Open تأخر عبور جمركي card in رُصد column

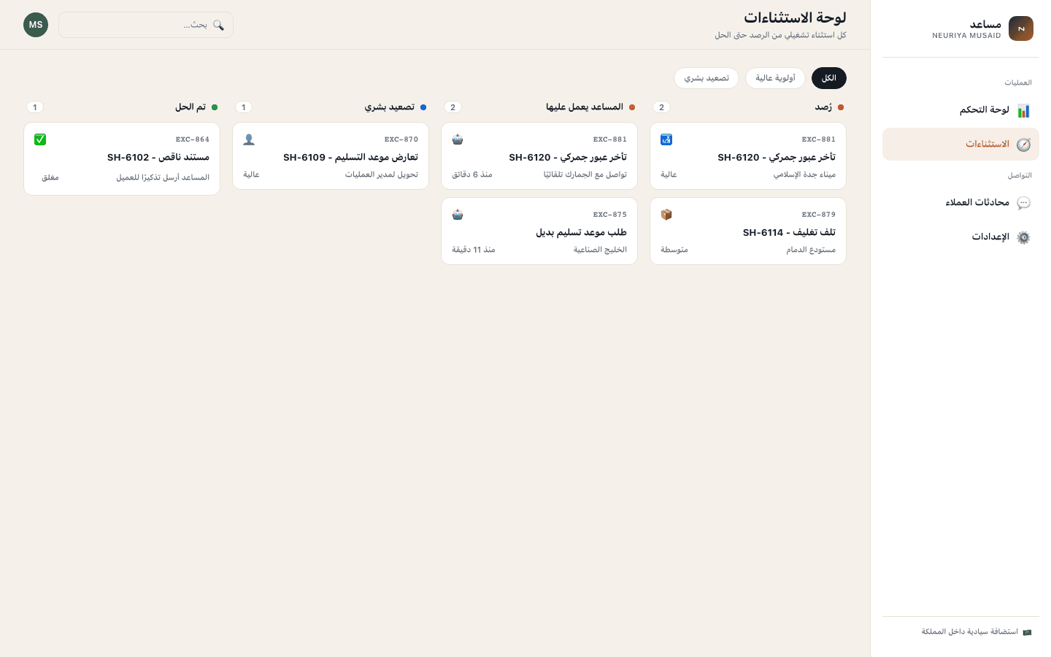748,156
